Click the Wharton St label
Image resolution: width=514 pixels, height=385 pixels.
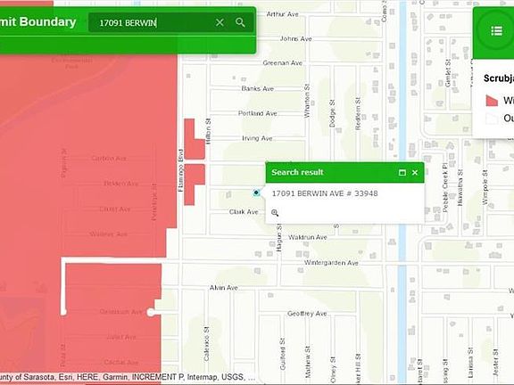click(x=307, y=101)
